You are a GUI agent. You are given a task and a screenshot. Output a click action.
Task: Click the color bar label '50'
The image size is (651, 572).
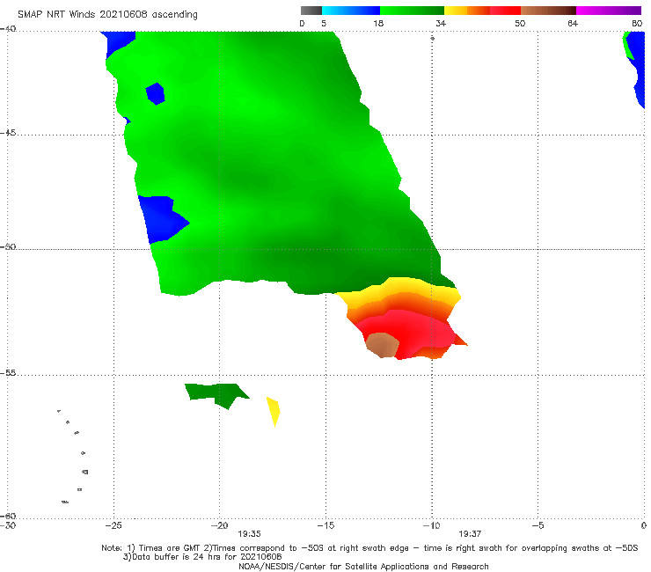tap(520, 23)
